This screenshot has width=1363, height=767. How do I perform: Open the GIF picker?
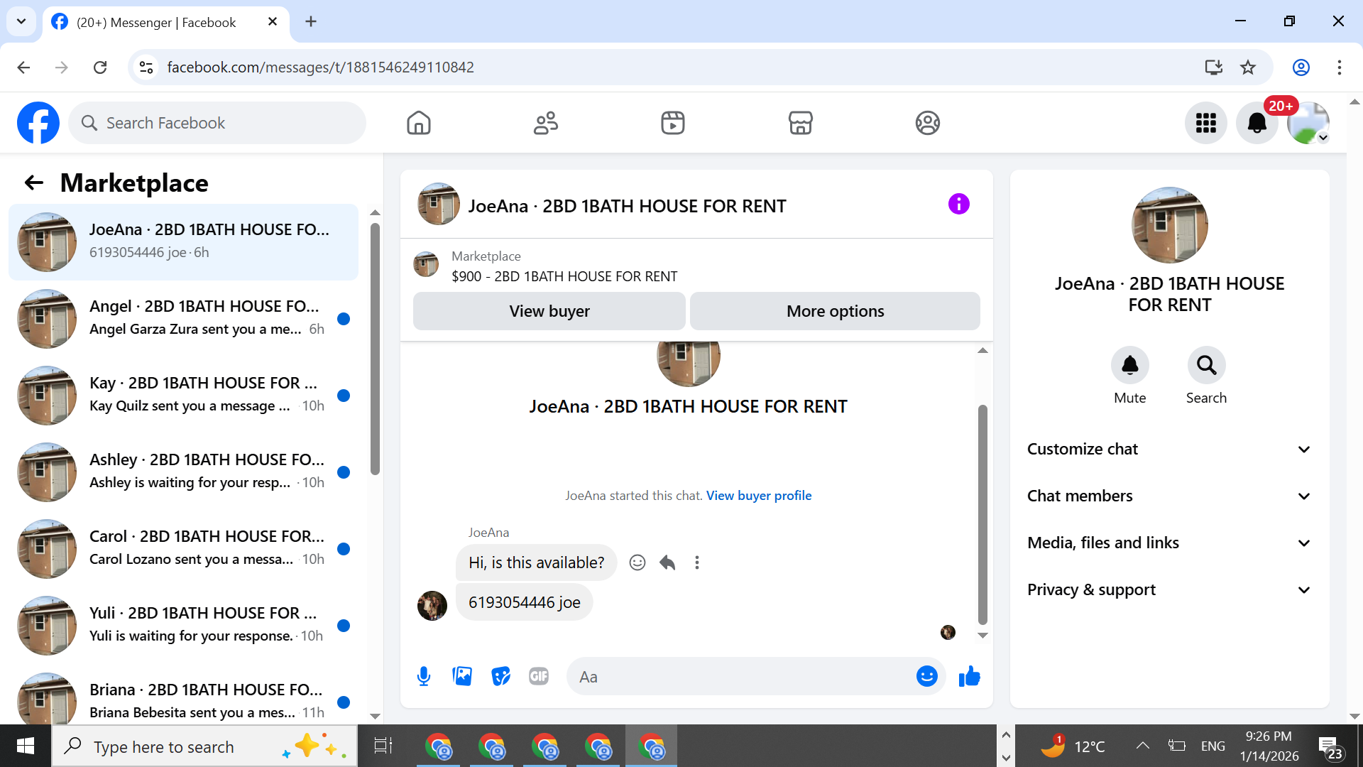[x=539, y=676]
